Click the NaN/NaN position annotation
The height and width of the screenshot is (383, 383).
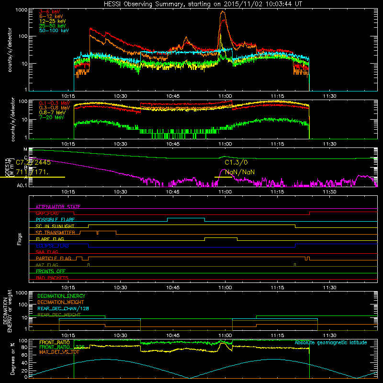pyautogui.click(x=240, y=172)
